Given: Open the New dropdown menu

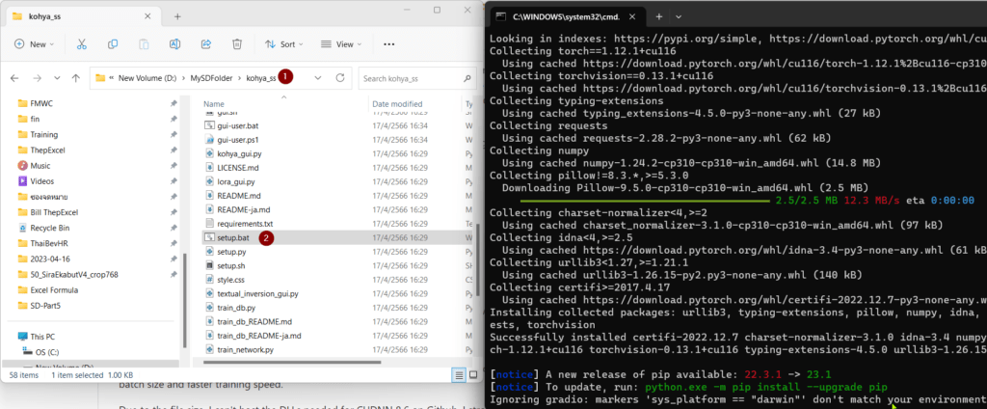Looking at the screenshot, I should [x=37, y=44].
